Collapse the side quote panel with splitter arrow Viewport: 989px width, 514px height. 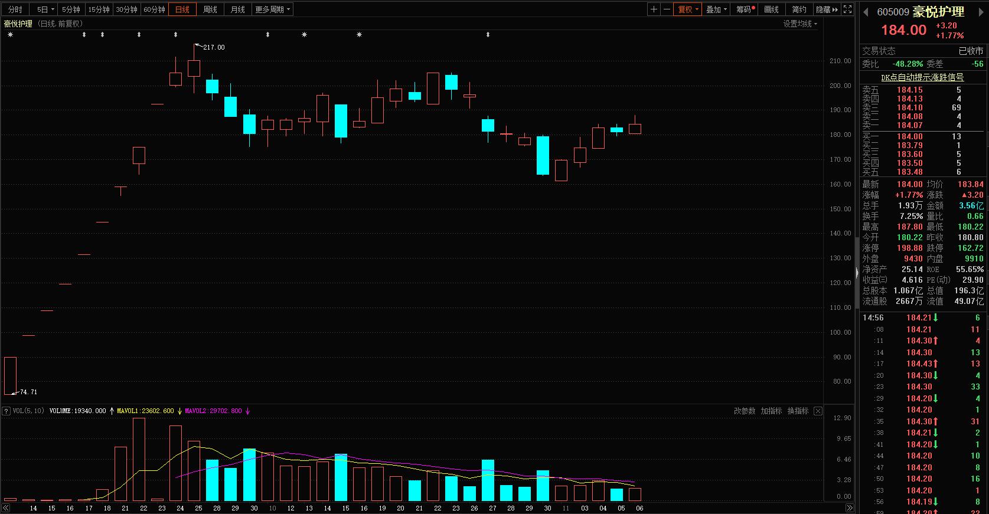point(857,272)
